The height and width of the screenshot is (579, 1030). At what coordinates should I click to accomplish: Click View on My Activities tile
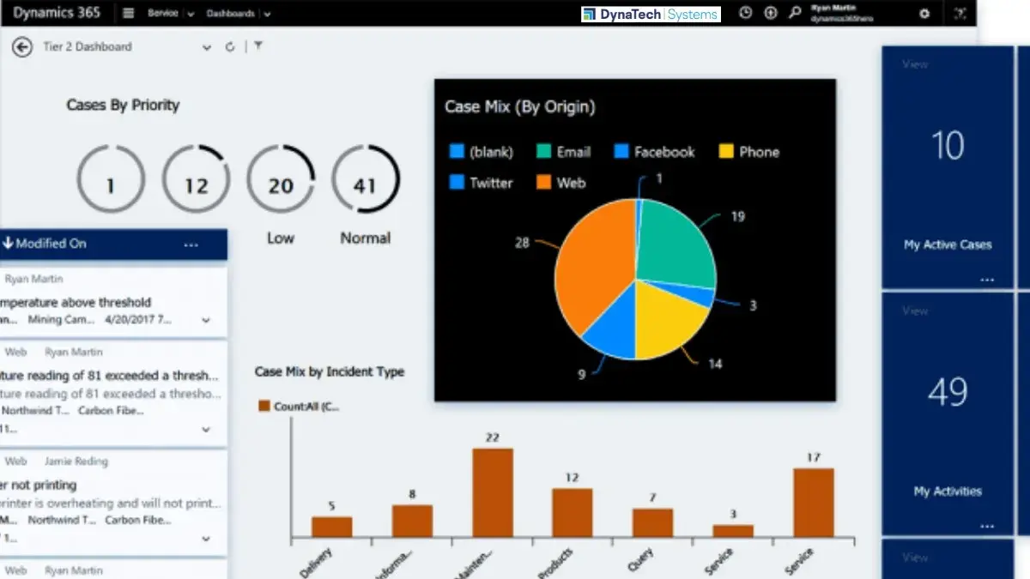tap(915, 311)
